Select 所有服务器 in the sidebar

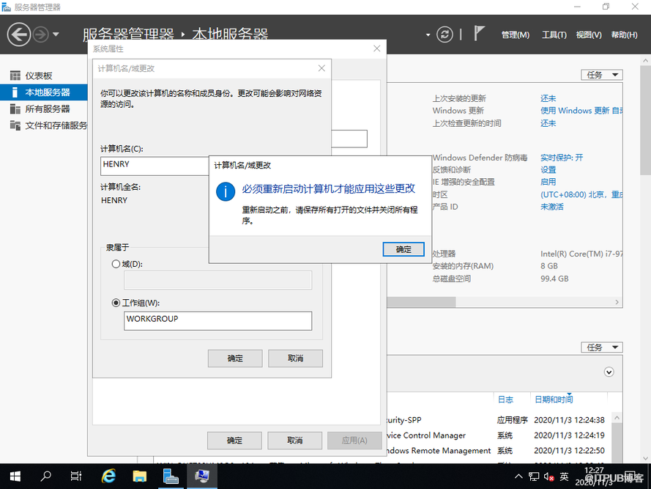click(48, 109)
